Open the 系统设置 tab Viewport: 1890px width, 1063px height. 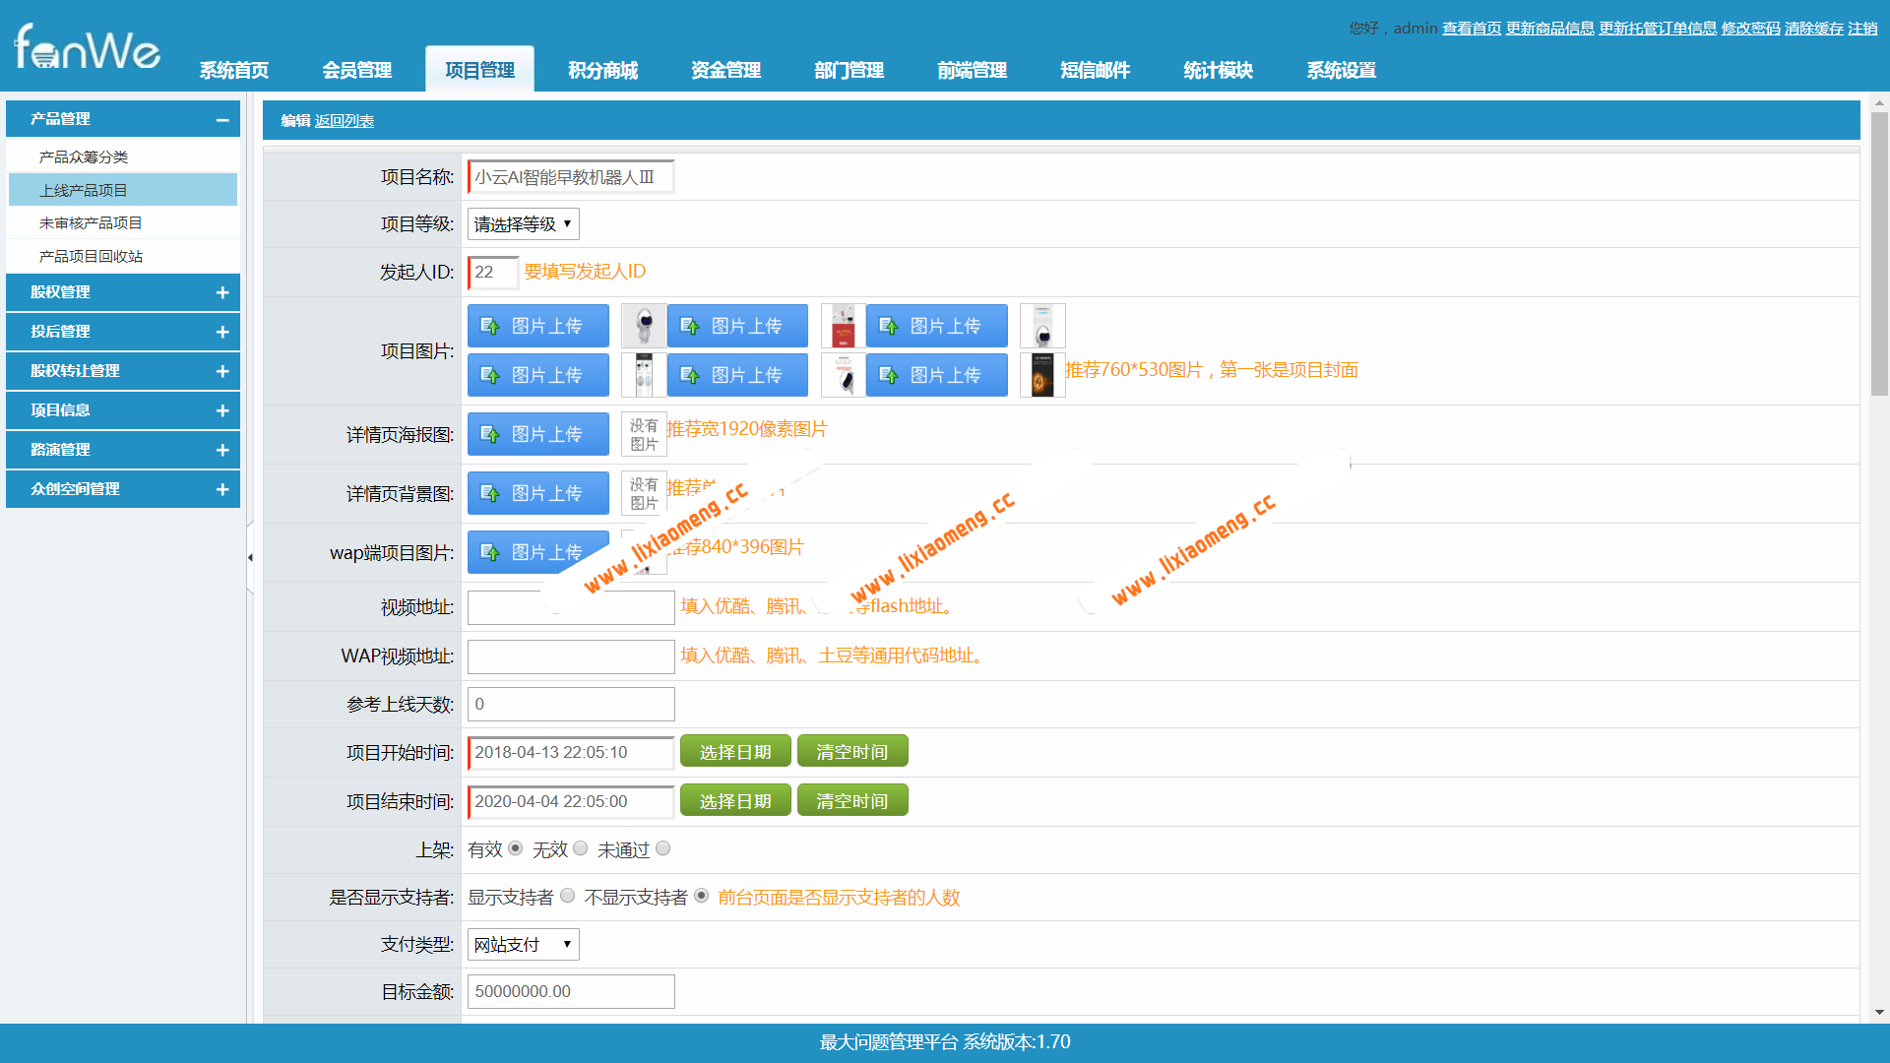1341,70
